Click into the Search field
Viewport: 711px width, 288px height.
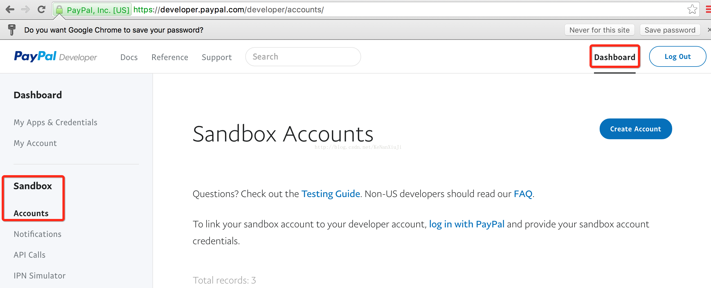pos(303,57)
